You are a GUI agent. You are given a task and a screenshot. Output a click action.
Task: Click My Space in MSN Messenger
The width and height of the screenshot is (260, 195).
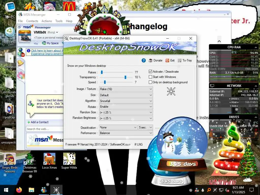click(x=50, y=43)
